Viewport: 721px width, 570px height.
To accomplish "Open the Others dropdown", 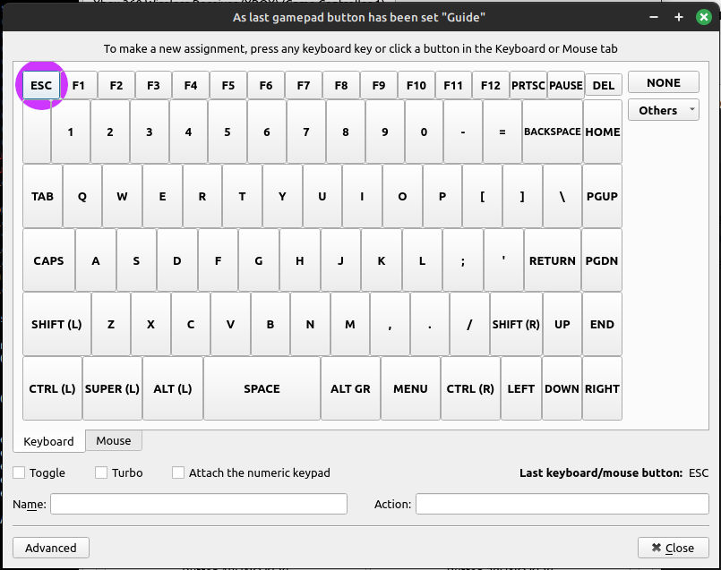I will point(664,110).
